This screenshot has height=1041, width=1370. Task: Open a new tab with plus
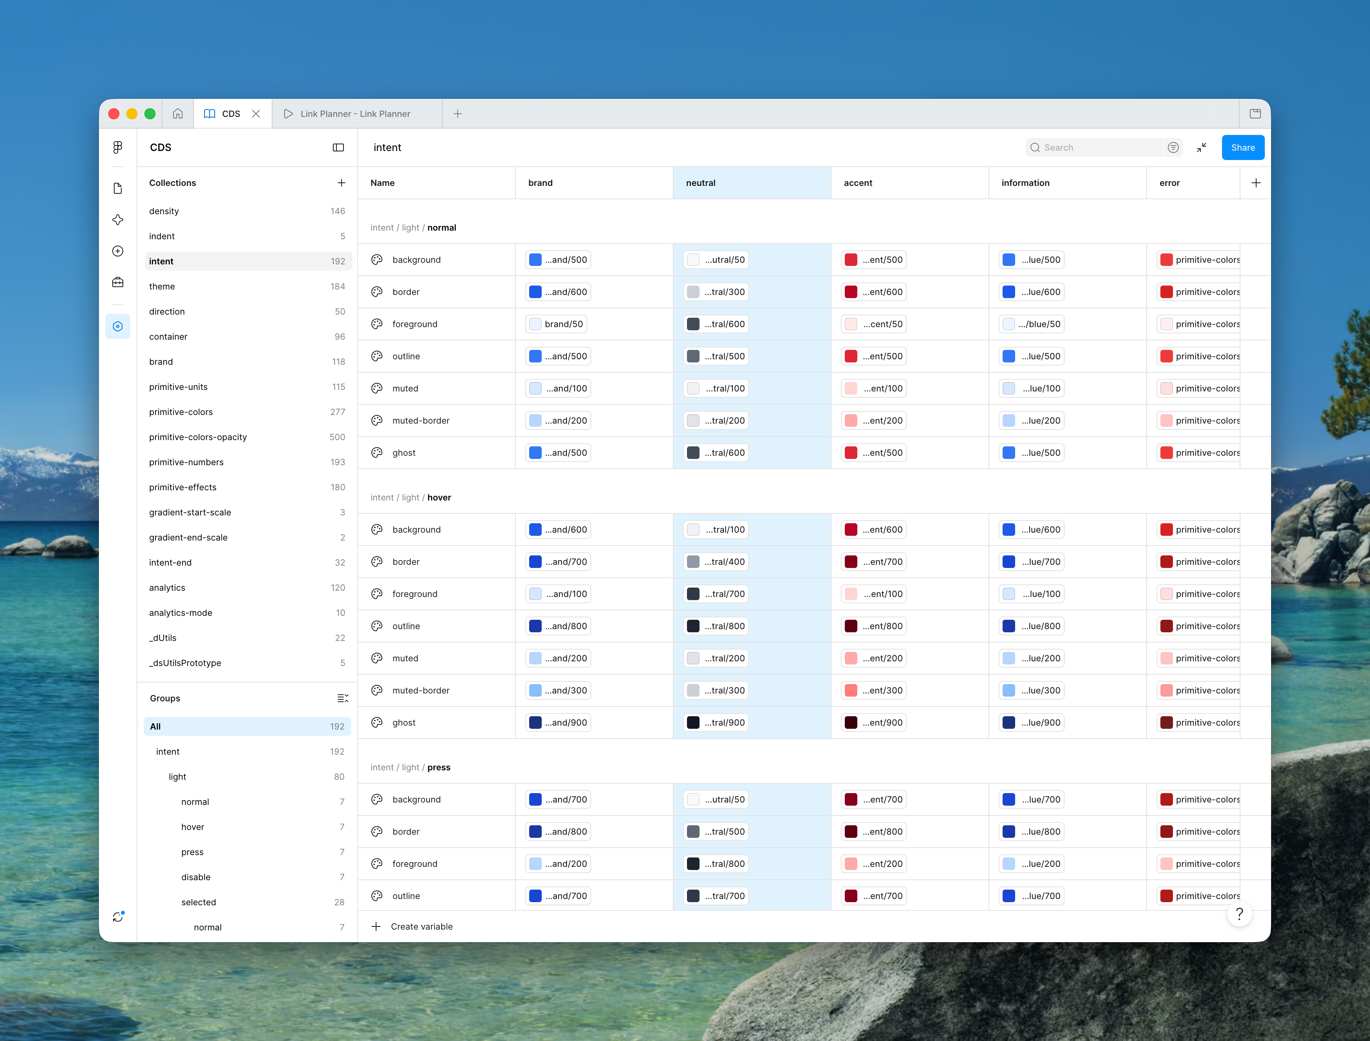458,114
